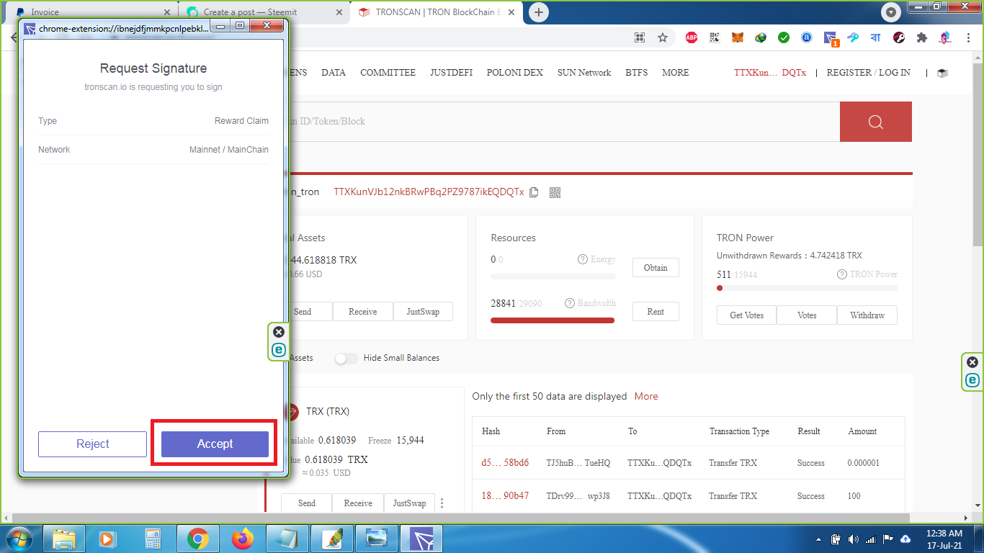Click the blue key extension icon
The height and width of the screenshot is (553, 984).
click(x=853, y=37)
